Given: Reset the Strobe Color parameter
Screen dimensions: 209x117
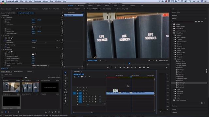Looking at the screenshot, I should click(62, 54).
